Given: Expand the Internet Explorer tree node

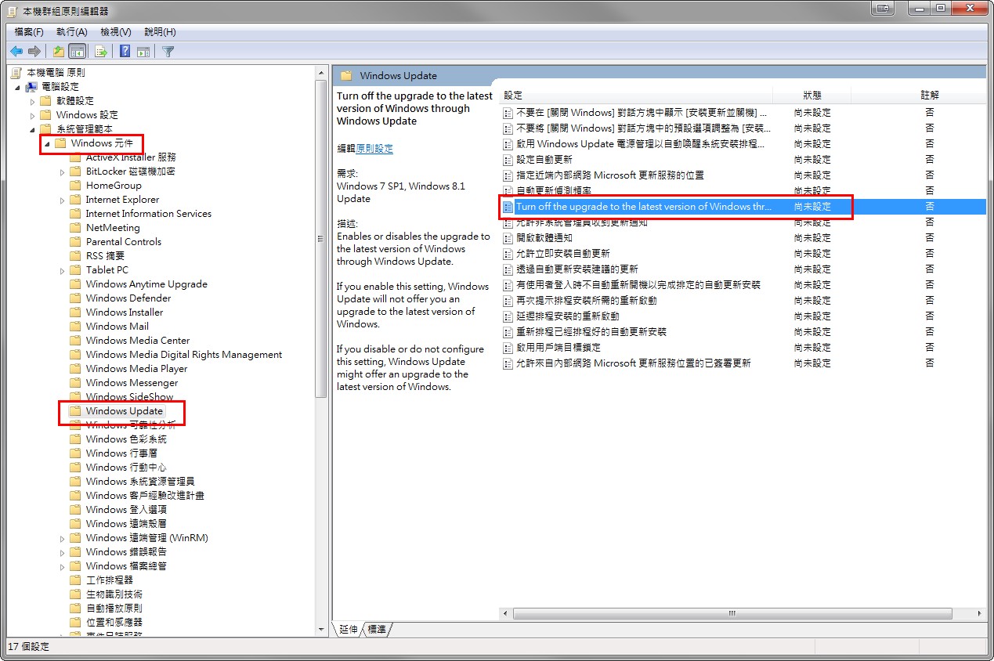Looking at the screenshot, I should (x=63, y=200).
